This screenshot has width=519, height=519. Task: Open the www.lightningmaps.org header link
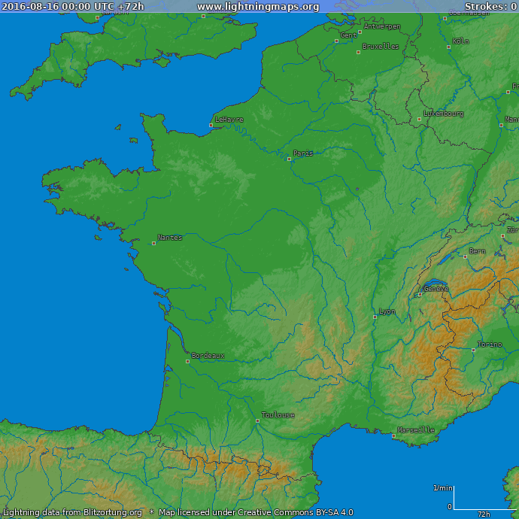click(258, 7)
